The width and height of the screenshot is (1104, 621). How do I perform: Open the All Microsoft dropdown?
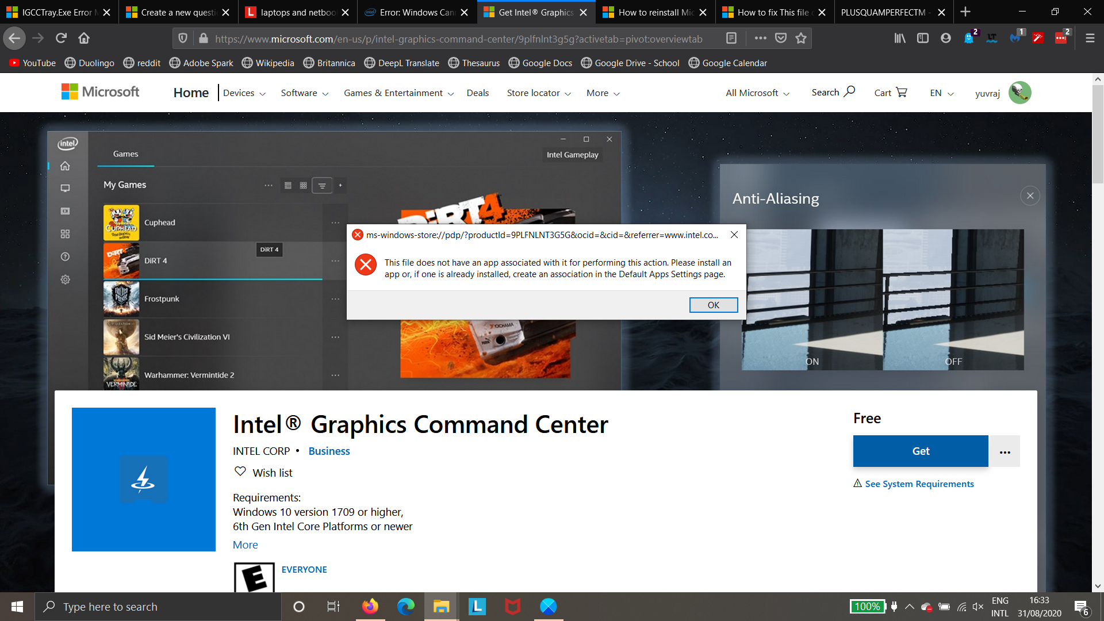(x=757, y=93)
